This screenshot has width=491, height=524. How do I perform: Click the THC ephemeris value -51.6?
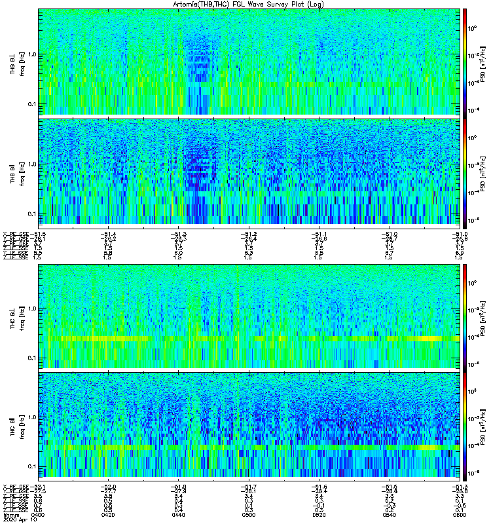coord(319,487)
